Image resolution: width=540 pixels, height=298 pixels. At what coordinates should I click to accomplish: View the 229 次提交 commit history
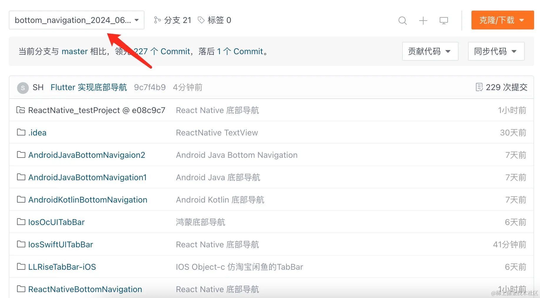coord(506,87)
